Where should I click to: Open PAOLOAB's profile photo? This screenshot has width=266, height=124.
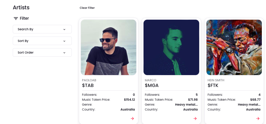coord(108,47)
